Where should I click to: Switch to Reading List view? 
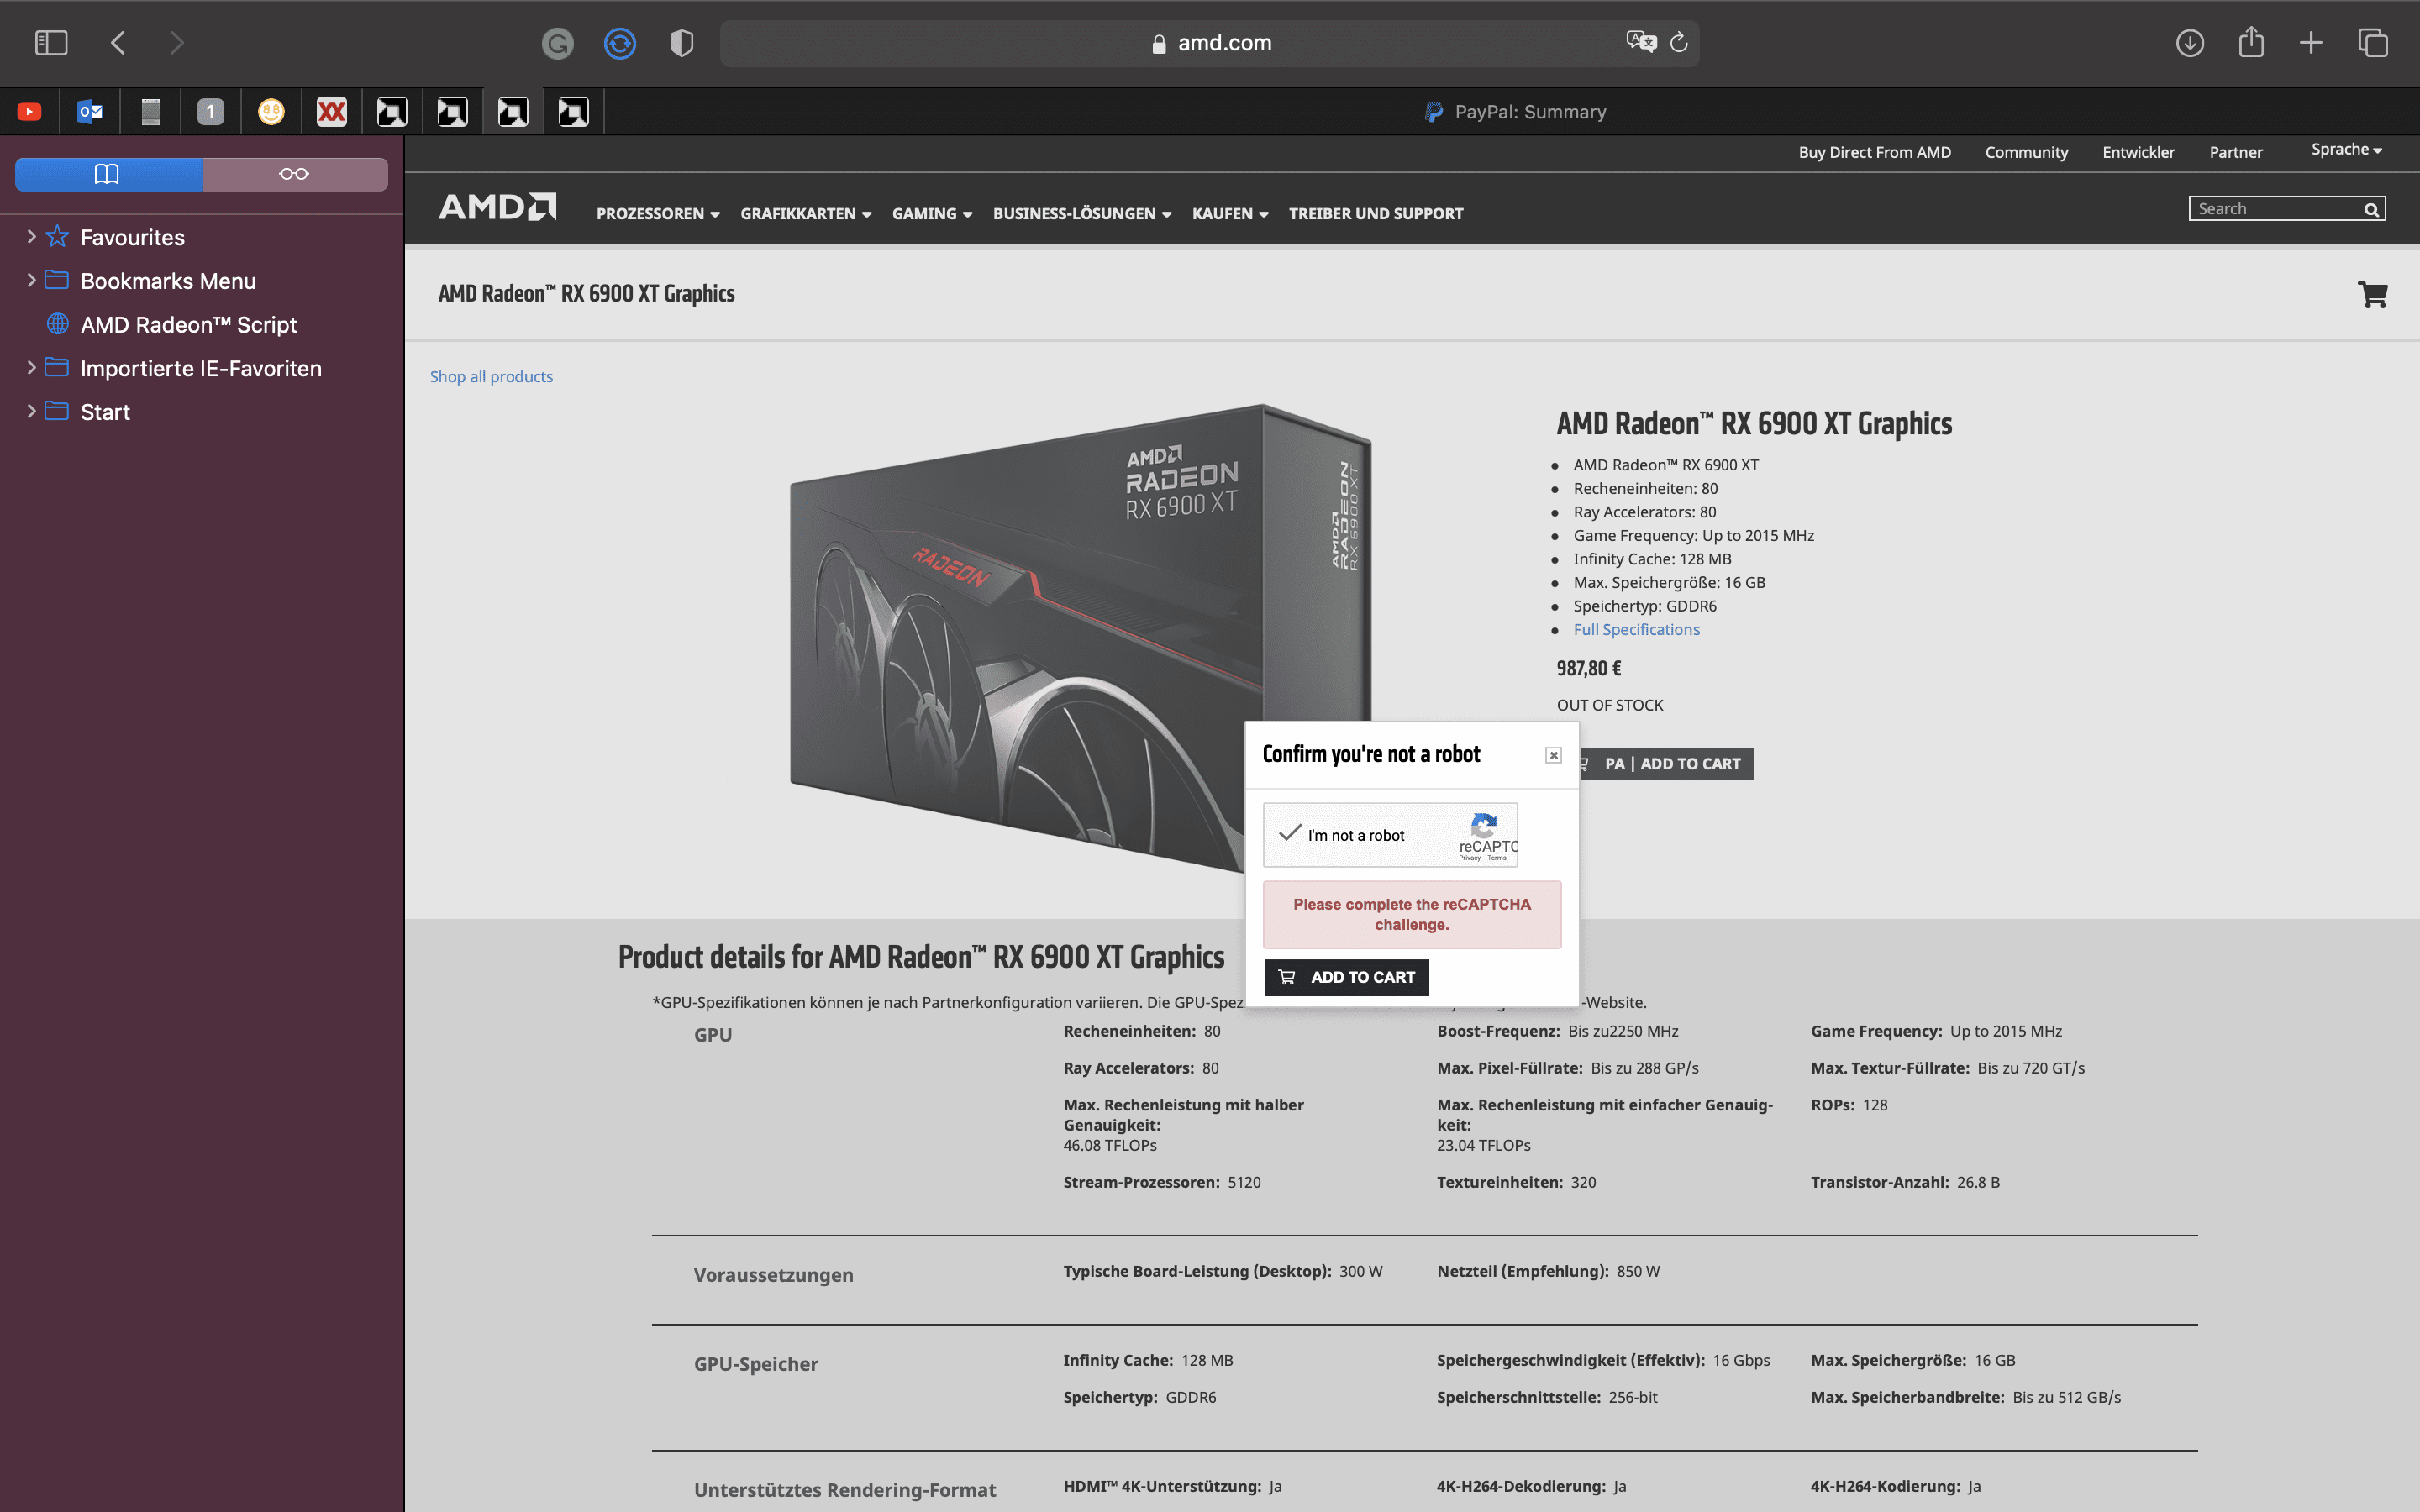coord(294,174)
